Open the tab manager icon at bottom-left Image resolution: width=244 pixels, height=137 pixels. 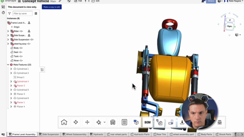[3, 134]
